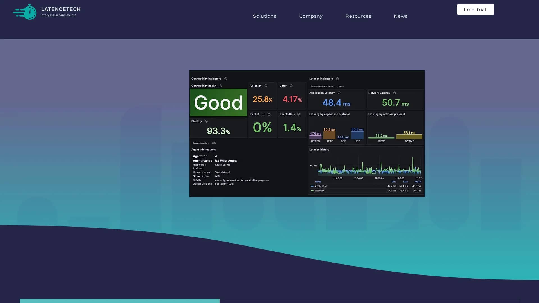Viewport: 539px width, 303px height.
Task: Click the Free Trial button
Action: coord(475,10)
